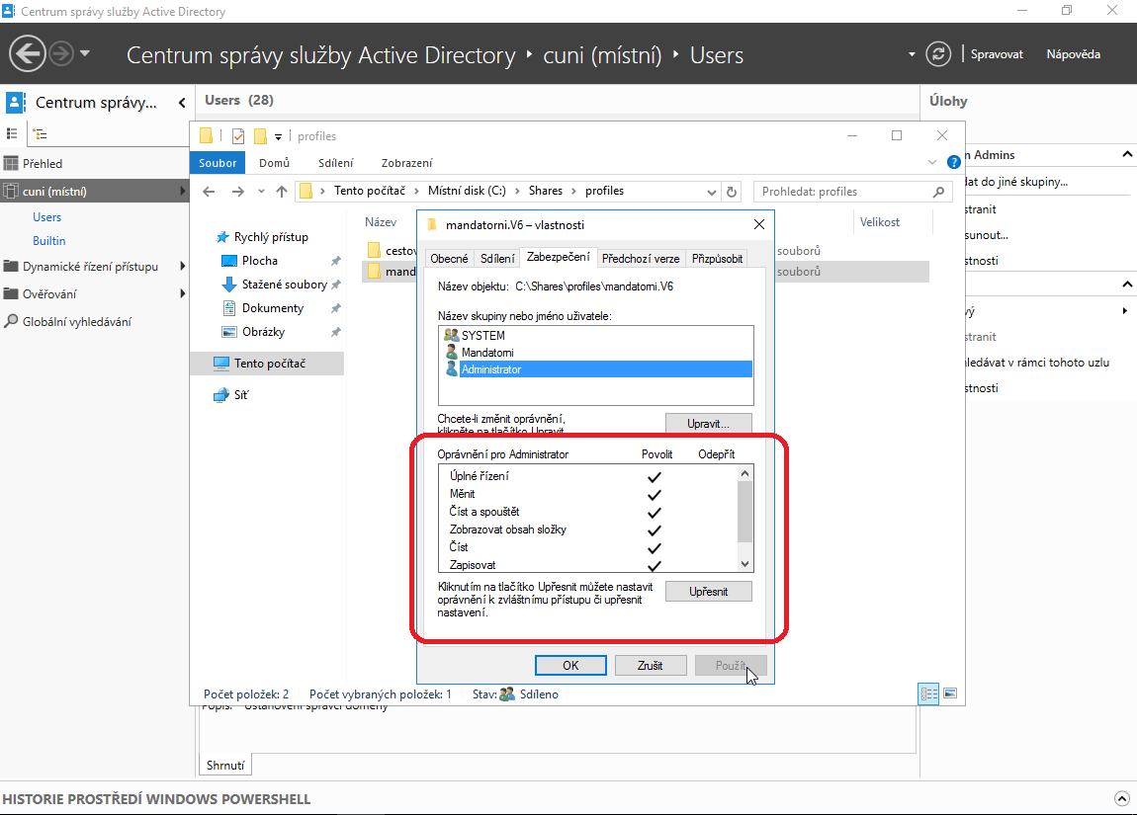Collapse the Active Directory navigation pane
Screen dimensions: 1137x815
click(x=182, y=103)
